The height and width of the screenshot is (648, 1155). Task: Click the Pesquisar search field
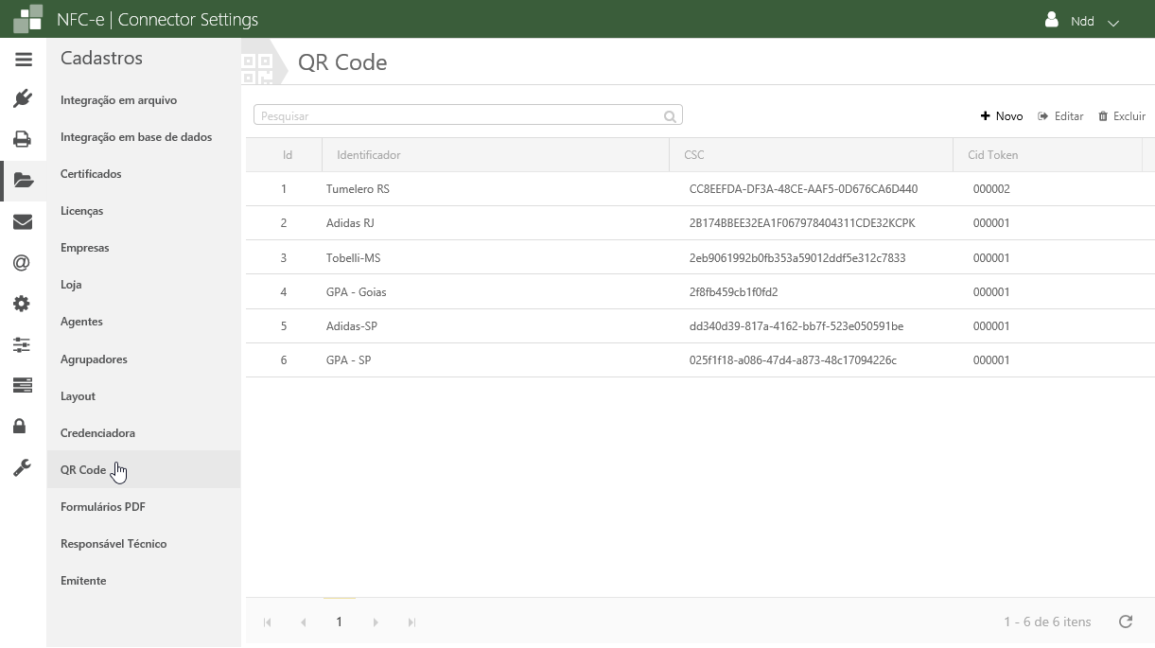[459, 116]
